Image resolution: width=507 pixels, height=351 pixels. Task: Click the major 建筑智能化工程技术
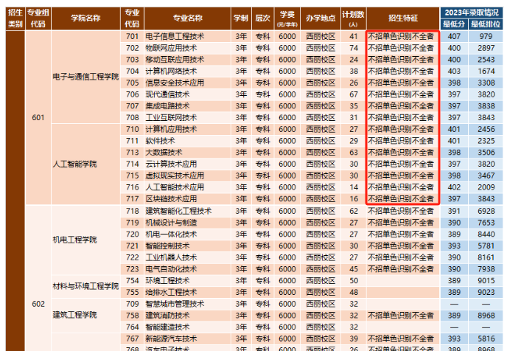click(x=187, y=211)
